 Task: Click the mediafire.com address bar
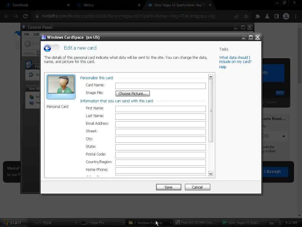[x=128, y=16]
